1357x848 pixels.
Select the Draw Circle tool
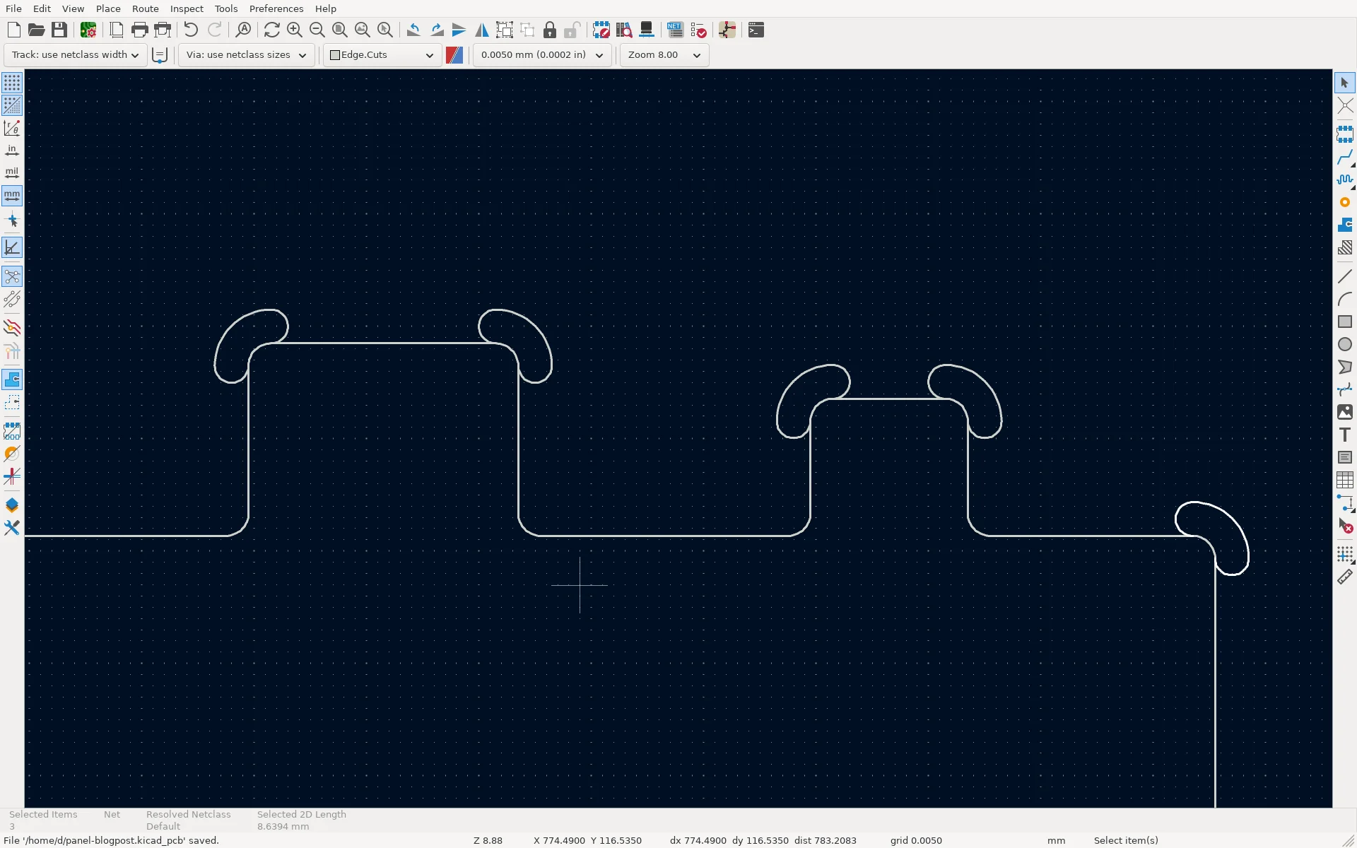point(1344,344)
